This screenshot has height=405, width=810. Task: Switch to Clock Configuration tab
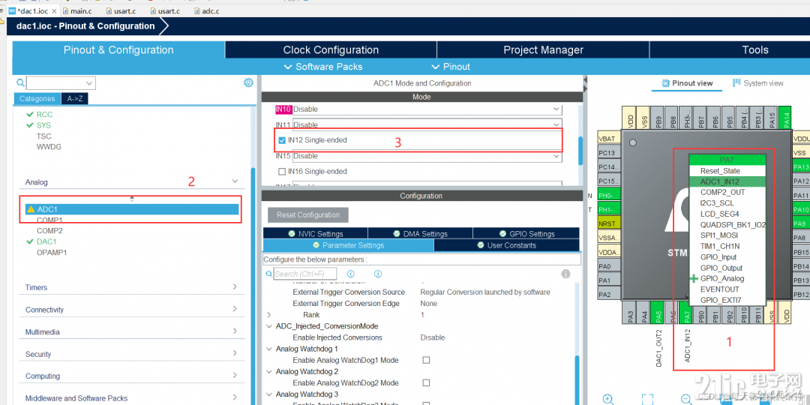coord(331,50)
